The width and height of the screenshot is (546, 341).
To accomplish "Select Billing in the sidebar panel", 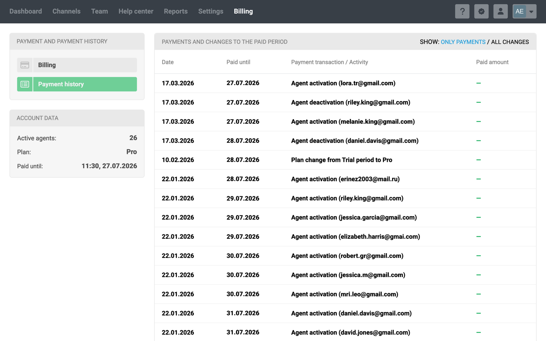I will pyautogui.click(x=84, y=65).
